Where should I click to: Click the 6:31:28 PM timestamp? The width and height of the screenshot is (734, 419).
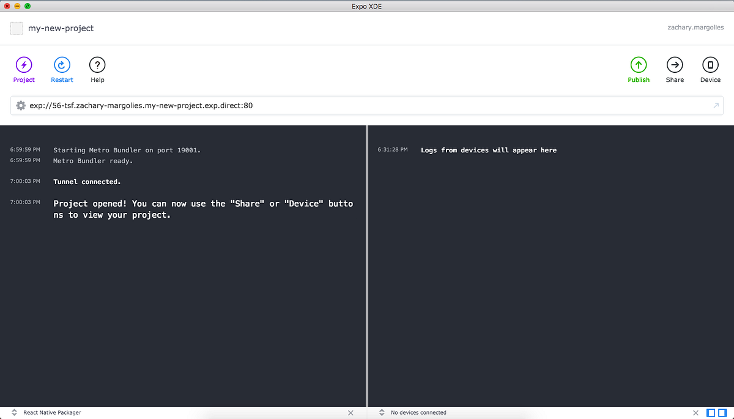tap(392, 149)
